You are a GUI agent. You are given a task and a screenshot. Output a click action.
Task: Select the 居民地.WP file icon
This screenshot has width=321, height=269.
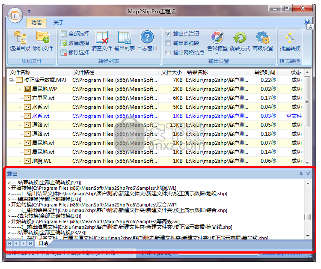click(27, 89)
